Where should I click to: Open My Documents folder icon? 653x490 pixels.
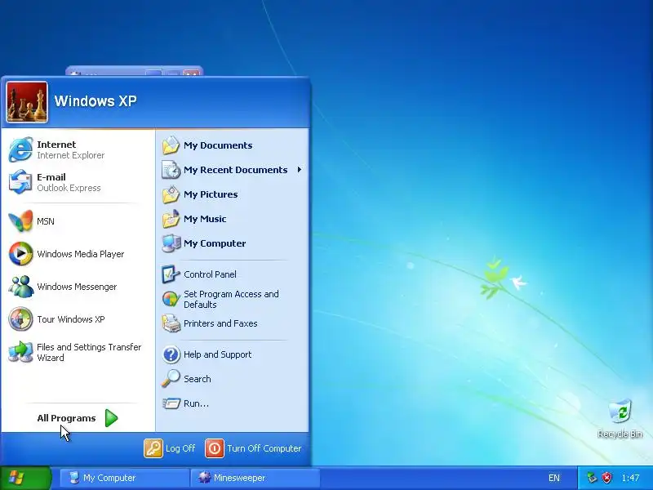tap(171, 145)
